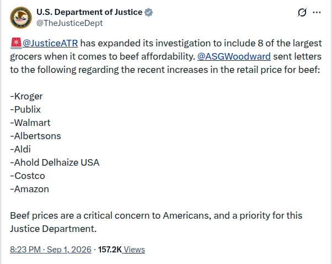Click the @TheJusticeDept handle
Viewport: 332px width, 264px height.
pyautogui.click(x=69, y=23)
